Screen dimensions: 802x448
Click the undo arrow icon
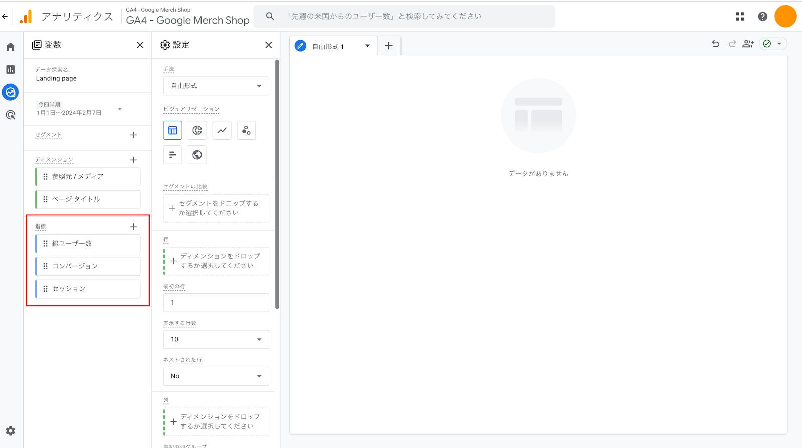pyautogui.click(x=715, y=44)
